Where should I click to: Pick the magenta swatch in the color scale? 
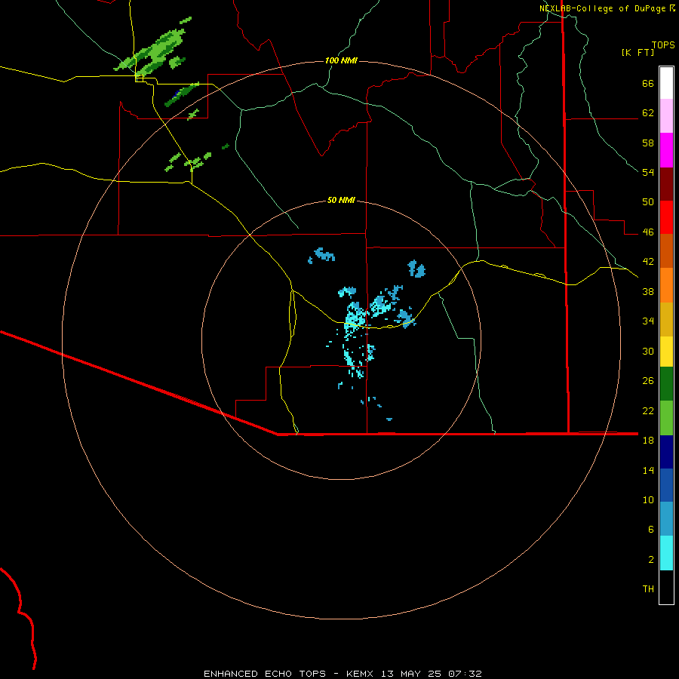click(x=666, y=150)
